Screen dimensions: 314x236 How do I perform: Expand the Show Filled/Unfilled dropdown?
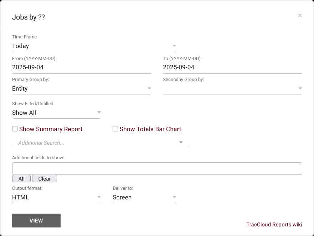[x=56, y=113]
